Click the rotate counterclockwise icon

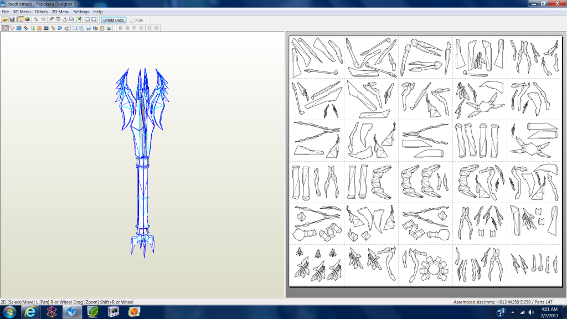[150, 28]
